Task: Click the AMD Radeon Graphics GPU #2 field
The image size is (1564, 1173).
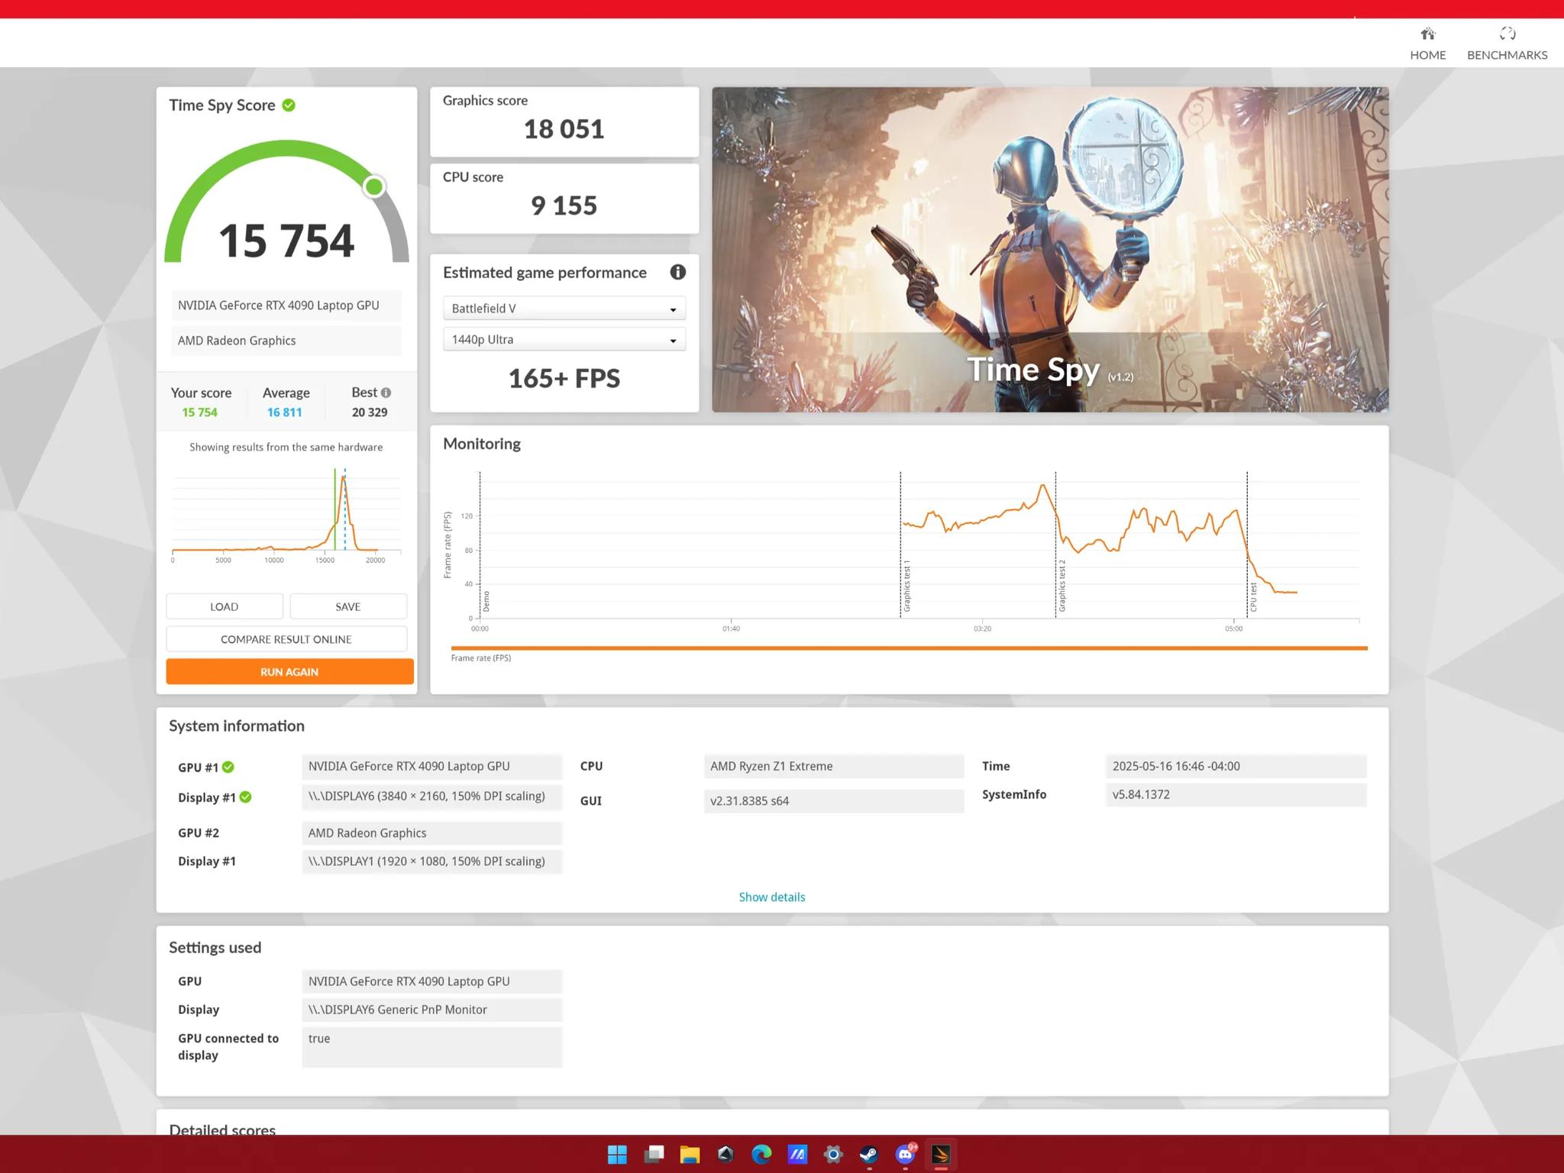Action: point(432,833)
